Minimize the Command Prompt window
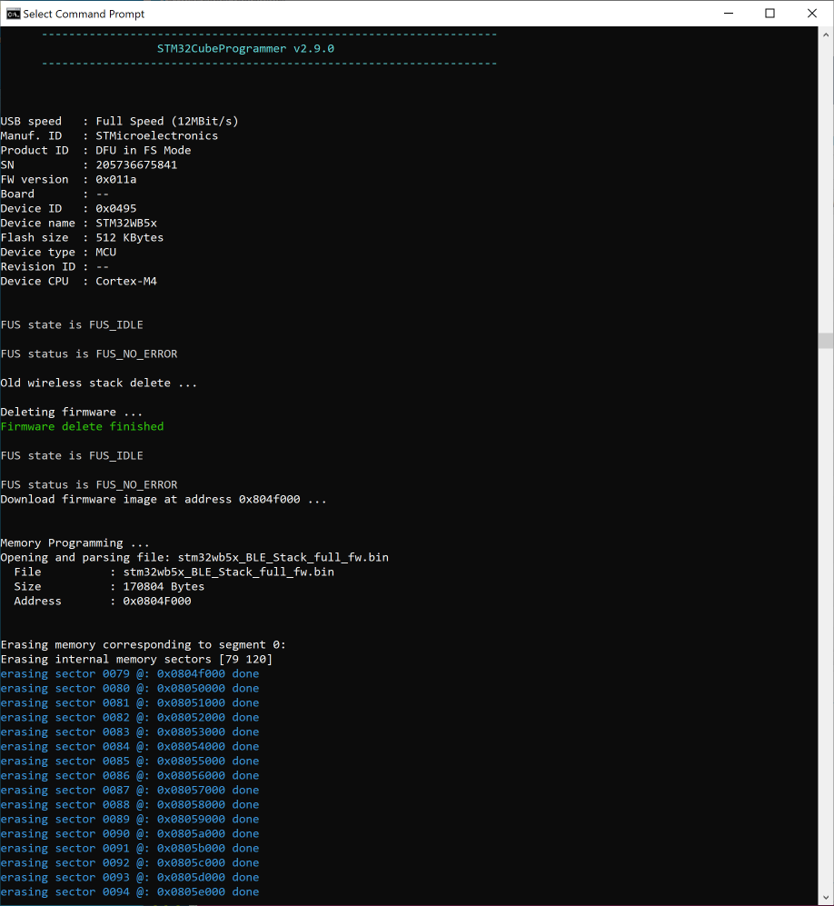Image resolution: width=834 pixels, height=906 pixels. pos(729,14)
